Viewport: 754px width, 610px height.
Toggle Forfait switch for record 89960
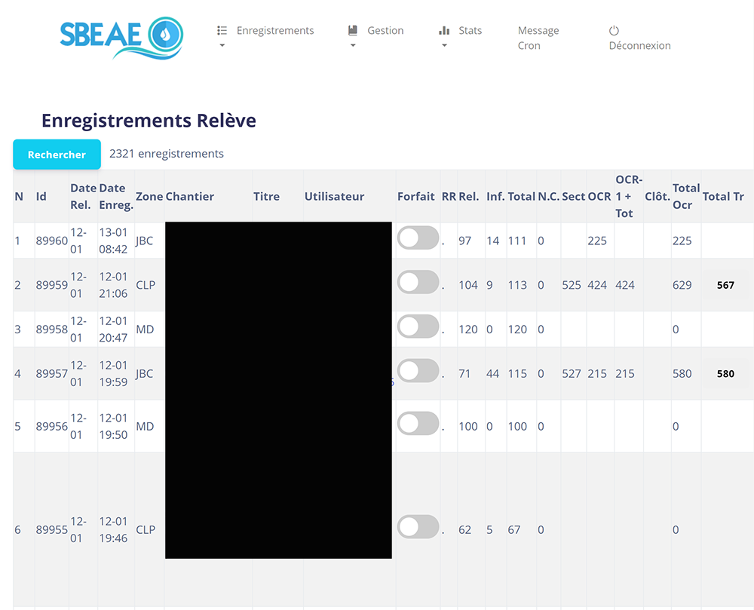[x=418, y=238]
